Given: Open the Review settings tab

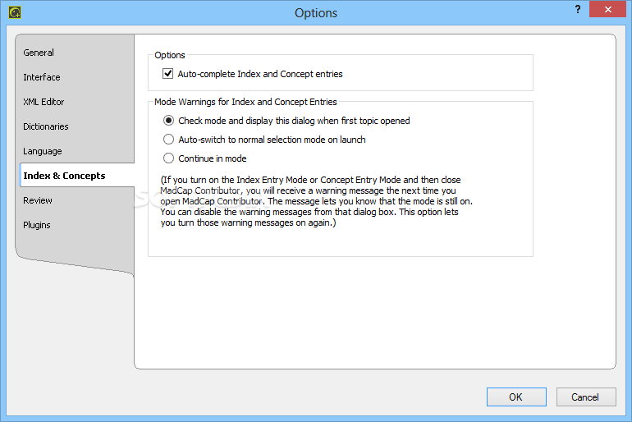Looking at the screenshot, I should 38,200.
